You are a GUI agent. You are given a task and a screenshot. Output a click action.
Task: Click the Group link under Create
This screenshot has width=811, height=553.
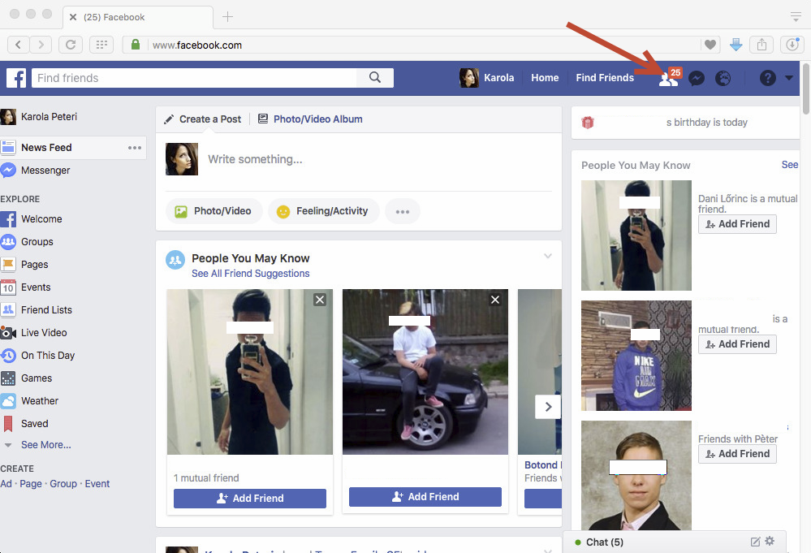[x=63, y=484]
